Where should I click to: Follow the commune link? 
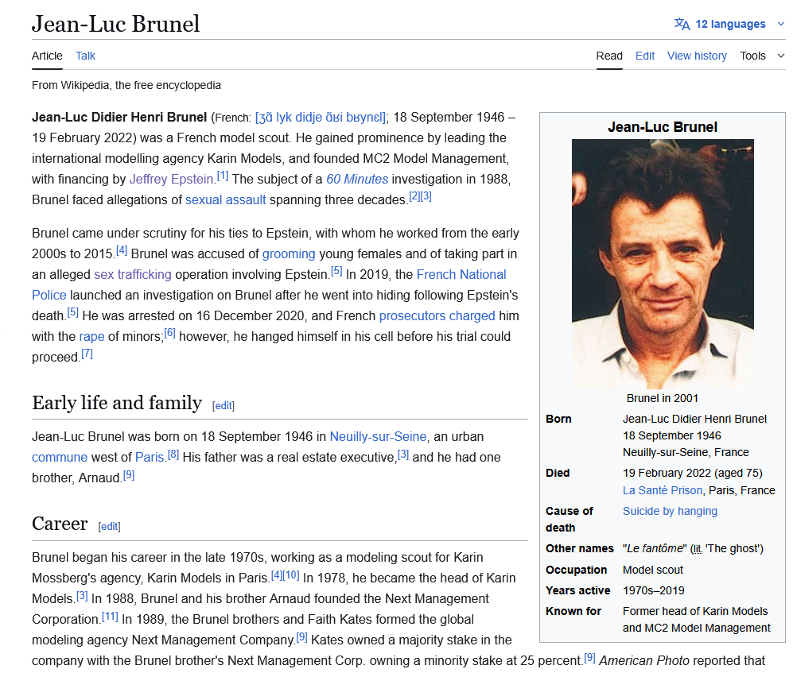(x=60, y=457)
